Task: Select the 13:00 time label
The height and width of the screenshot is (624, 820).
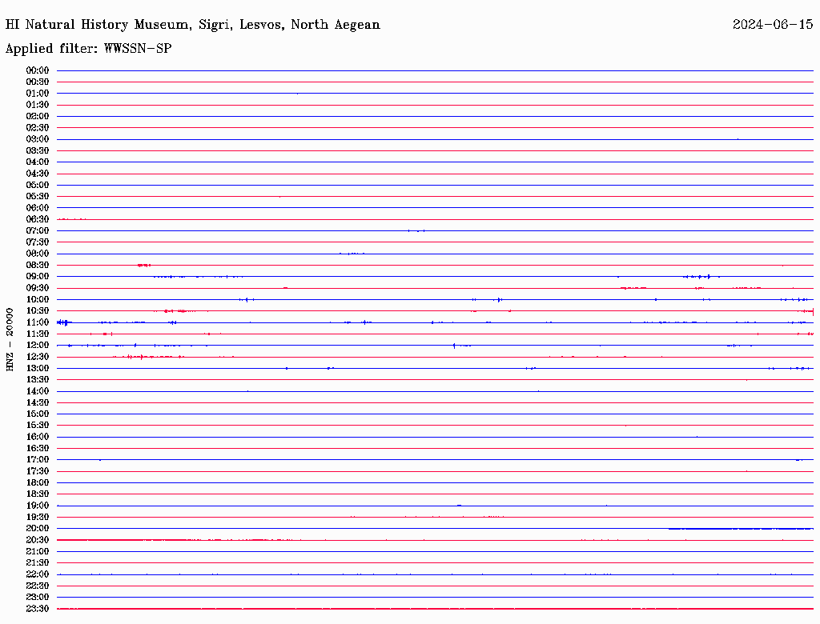Action: [x=38, y=369]
